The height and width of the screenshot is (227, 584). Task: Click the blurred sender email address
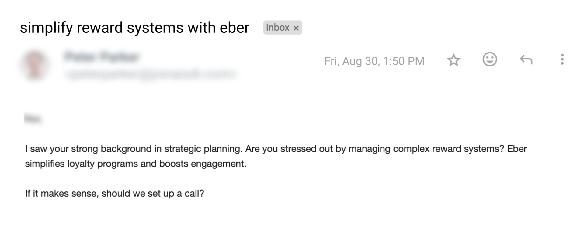click(x=150, y=74)
